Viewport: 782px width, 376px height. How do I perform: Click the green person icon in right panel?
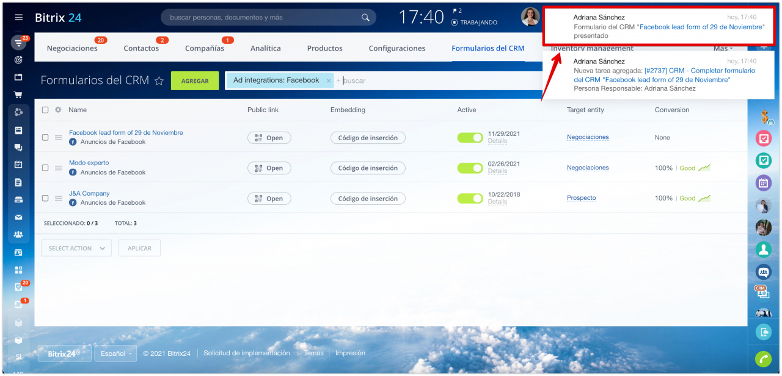[x=764, y=249]
